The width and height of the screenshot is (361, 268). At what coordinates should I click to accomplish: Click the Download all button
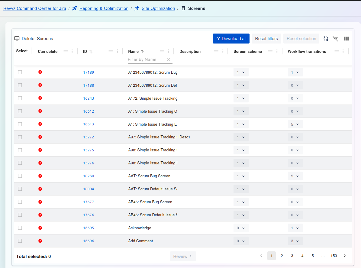click(231, 39)
